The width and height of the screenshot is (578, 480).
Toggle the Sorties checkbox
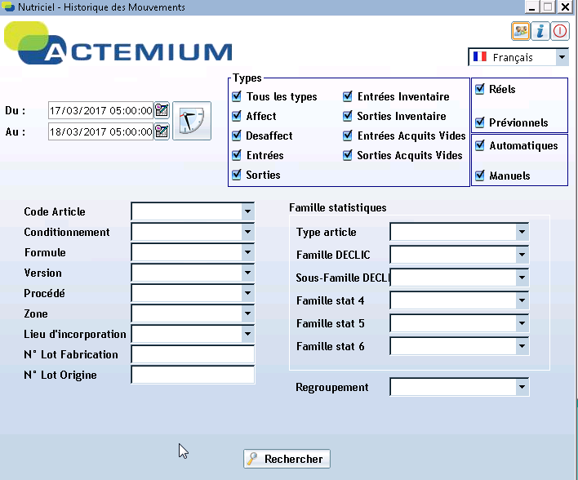pos(237,175)
